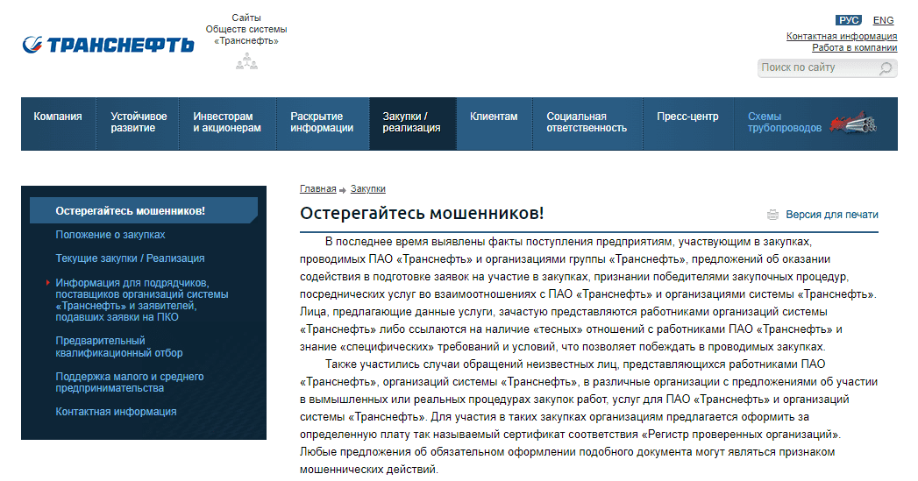
Task: Open the group sites hierarchy icon
Action: (x=246, y=61)
